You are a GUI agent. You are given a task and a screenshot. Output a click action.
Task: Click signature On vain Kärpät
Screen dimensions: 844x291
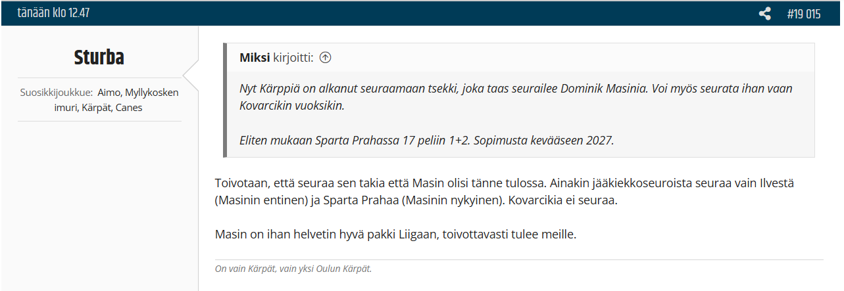click(293, 269)
